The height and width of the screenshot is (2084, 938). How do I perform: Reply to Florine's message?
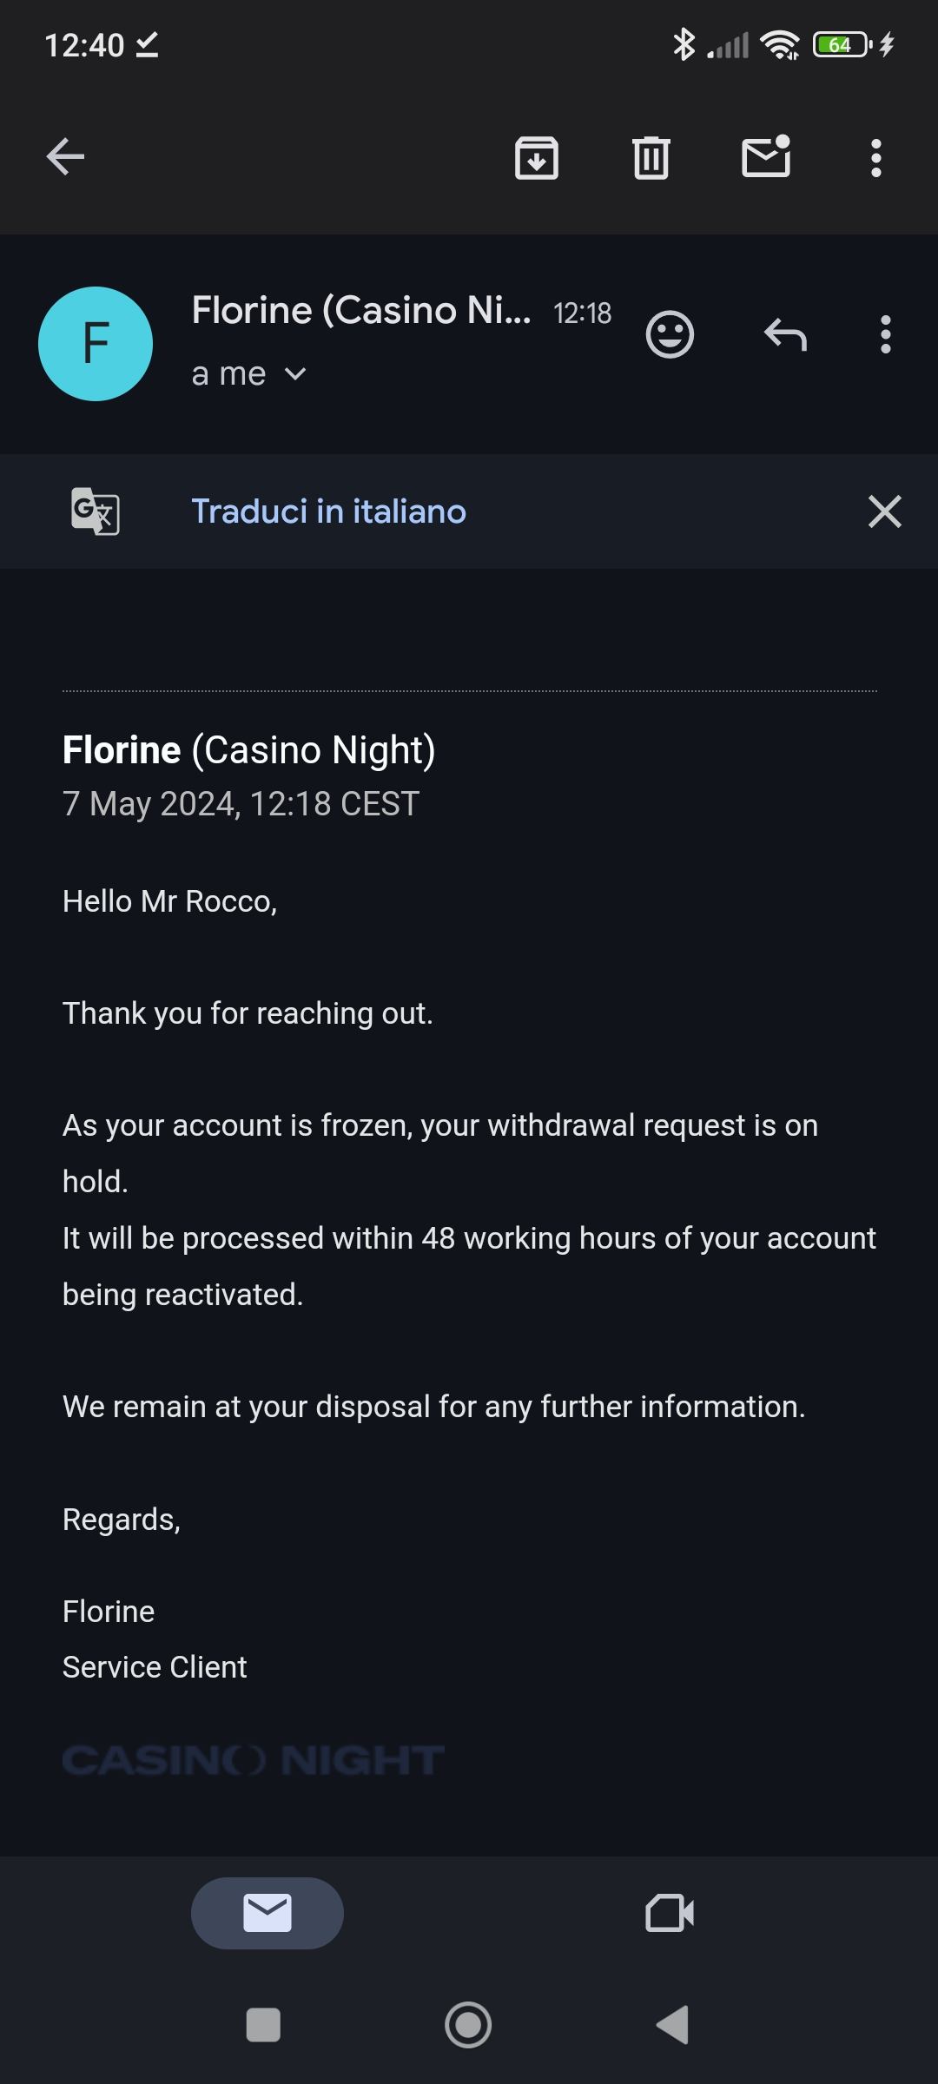[x=785, y=334]
